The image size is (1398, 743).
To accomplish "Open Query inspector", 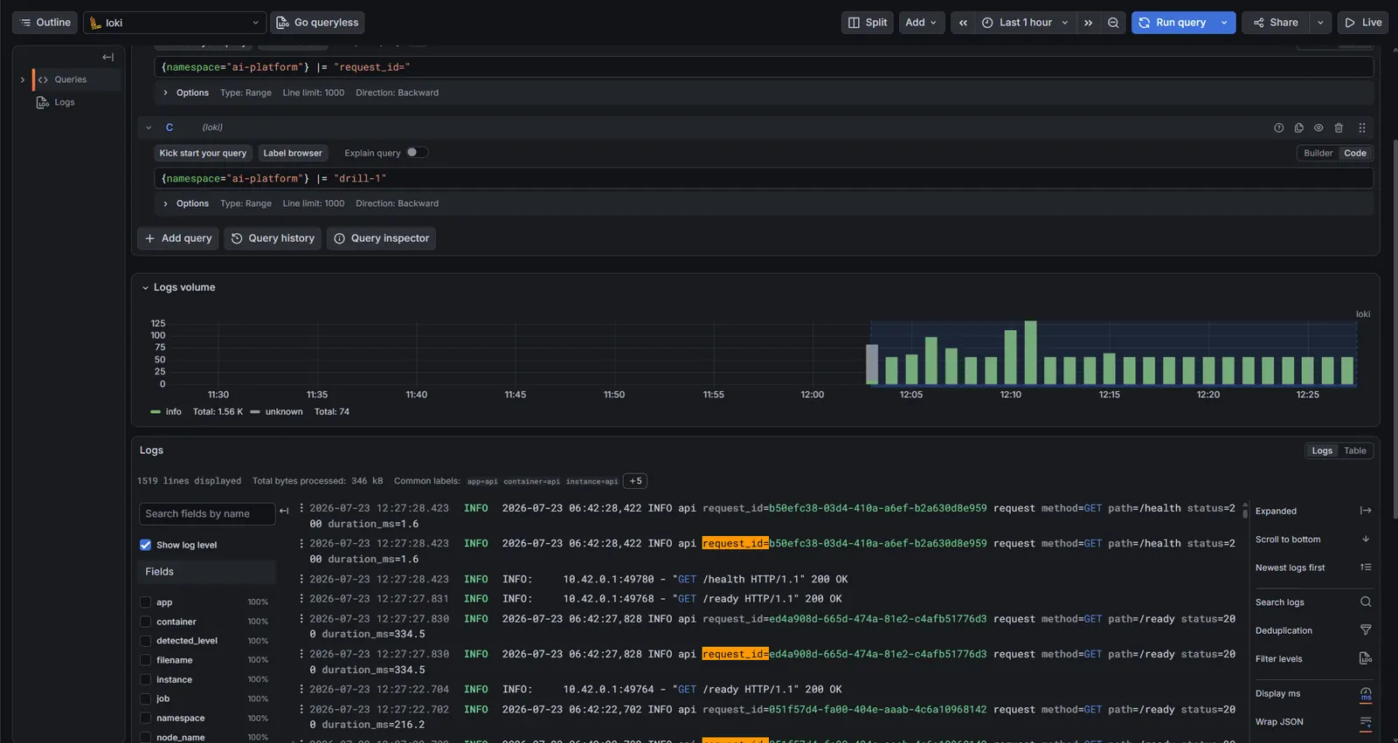I will coord(381,238).
